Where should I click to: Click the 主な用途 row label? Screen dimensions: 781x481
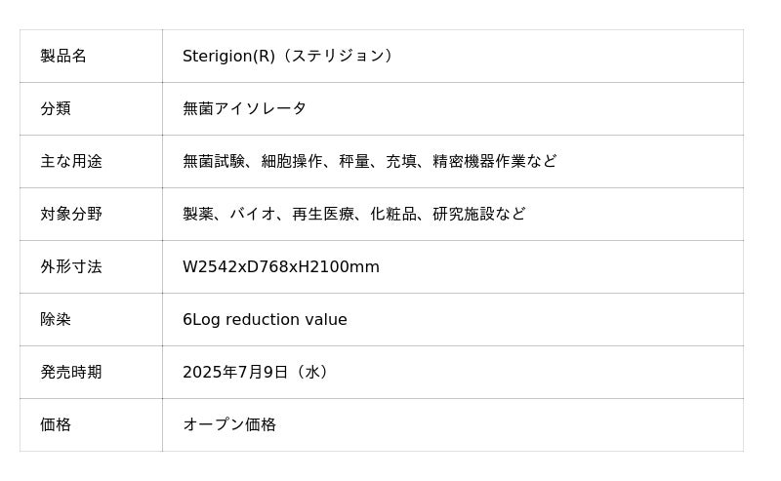71,161
